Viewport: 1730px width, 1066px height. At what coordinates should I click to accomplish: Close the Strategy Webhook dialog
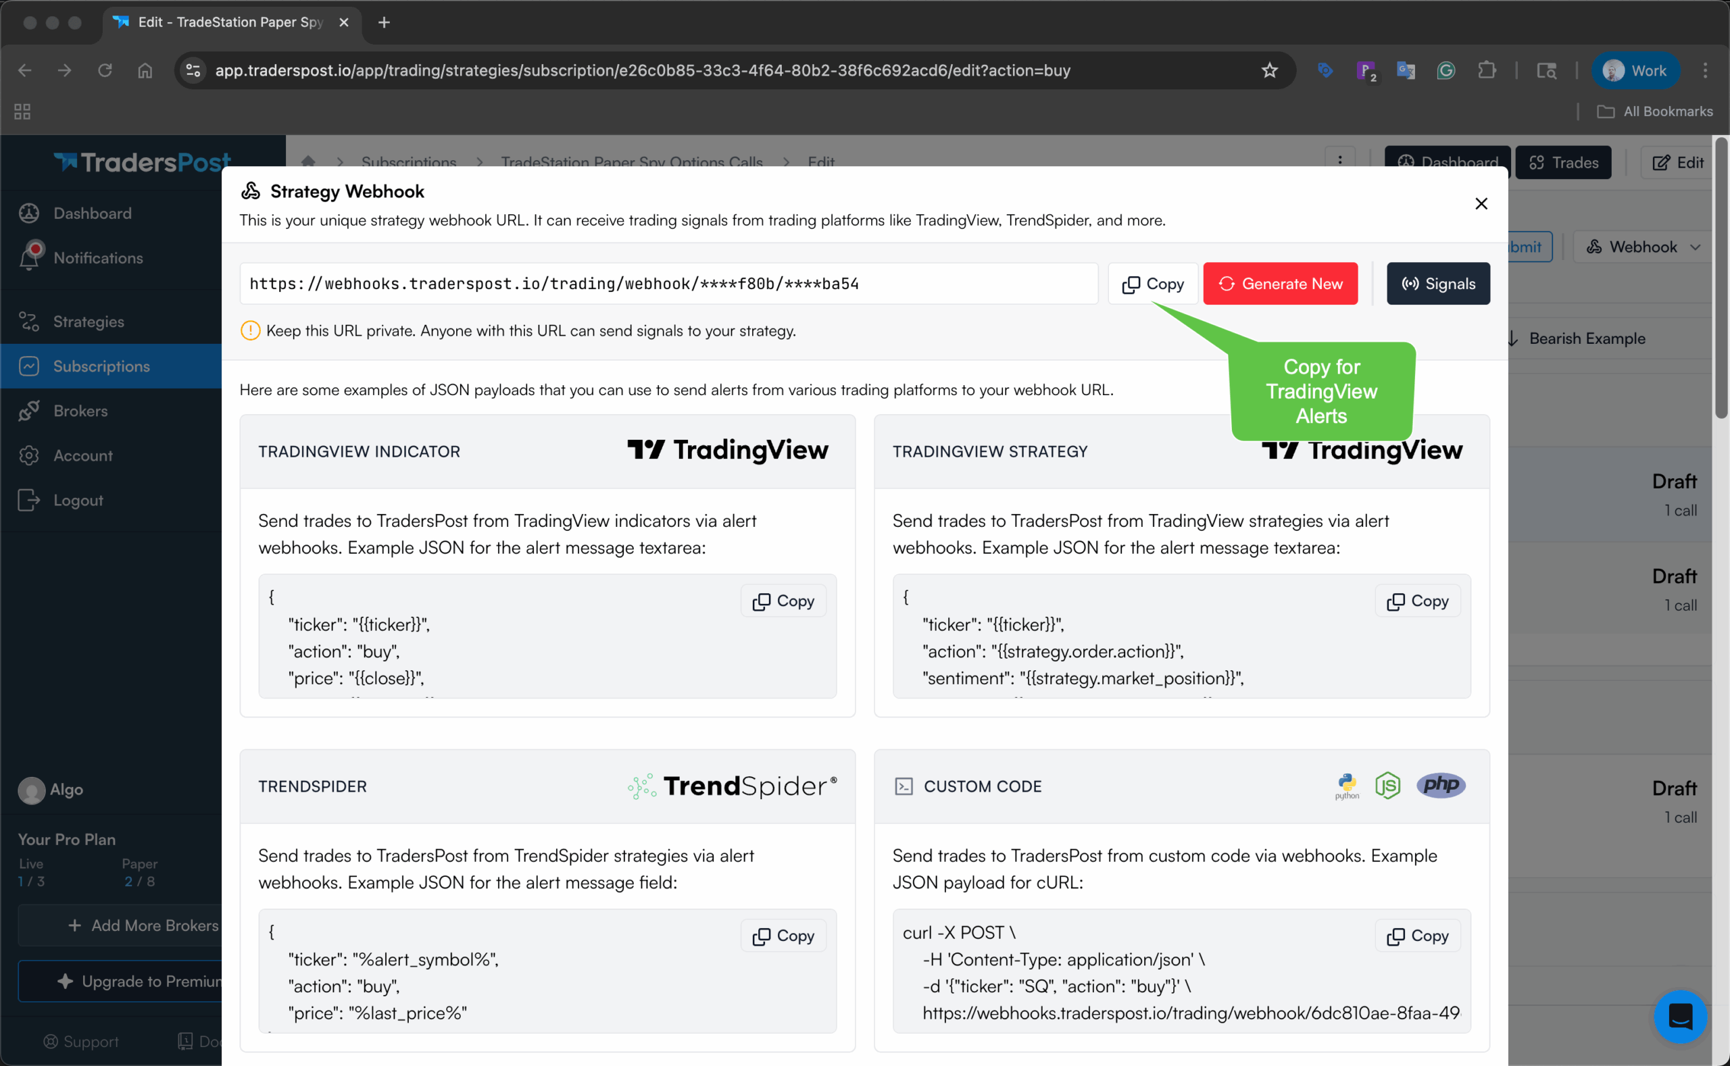1481,204
